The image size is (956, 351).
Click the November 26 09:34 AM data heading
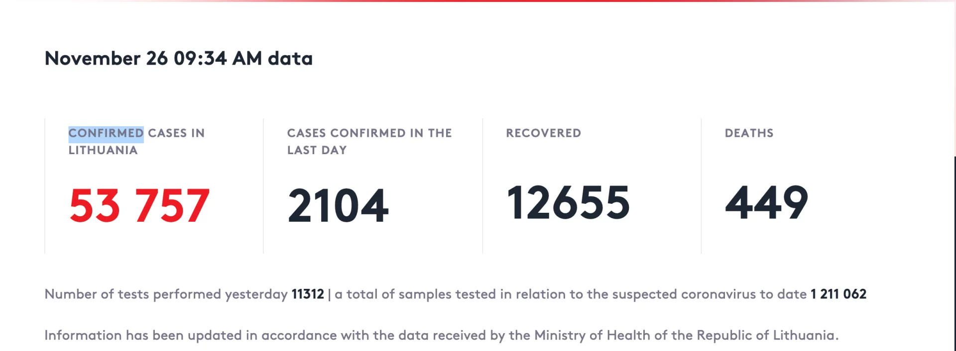coord(179,58)
